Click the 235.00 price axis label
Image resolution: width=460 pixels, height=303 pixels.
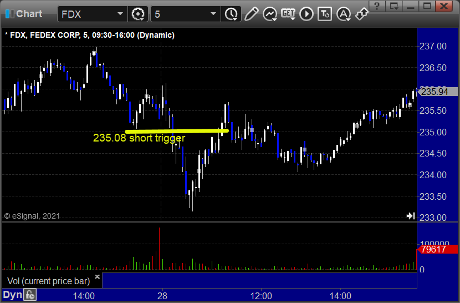coord(433,132)
